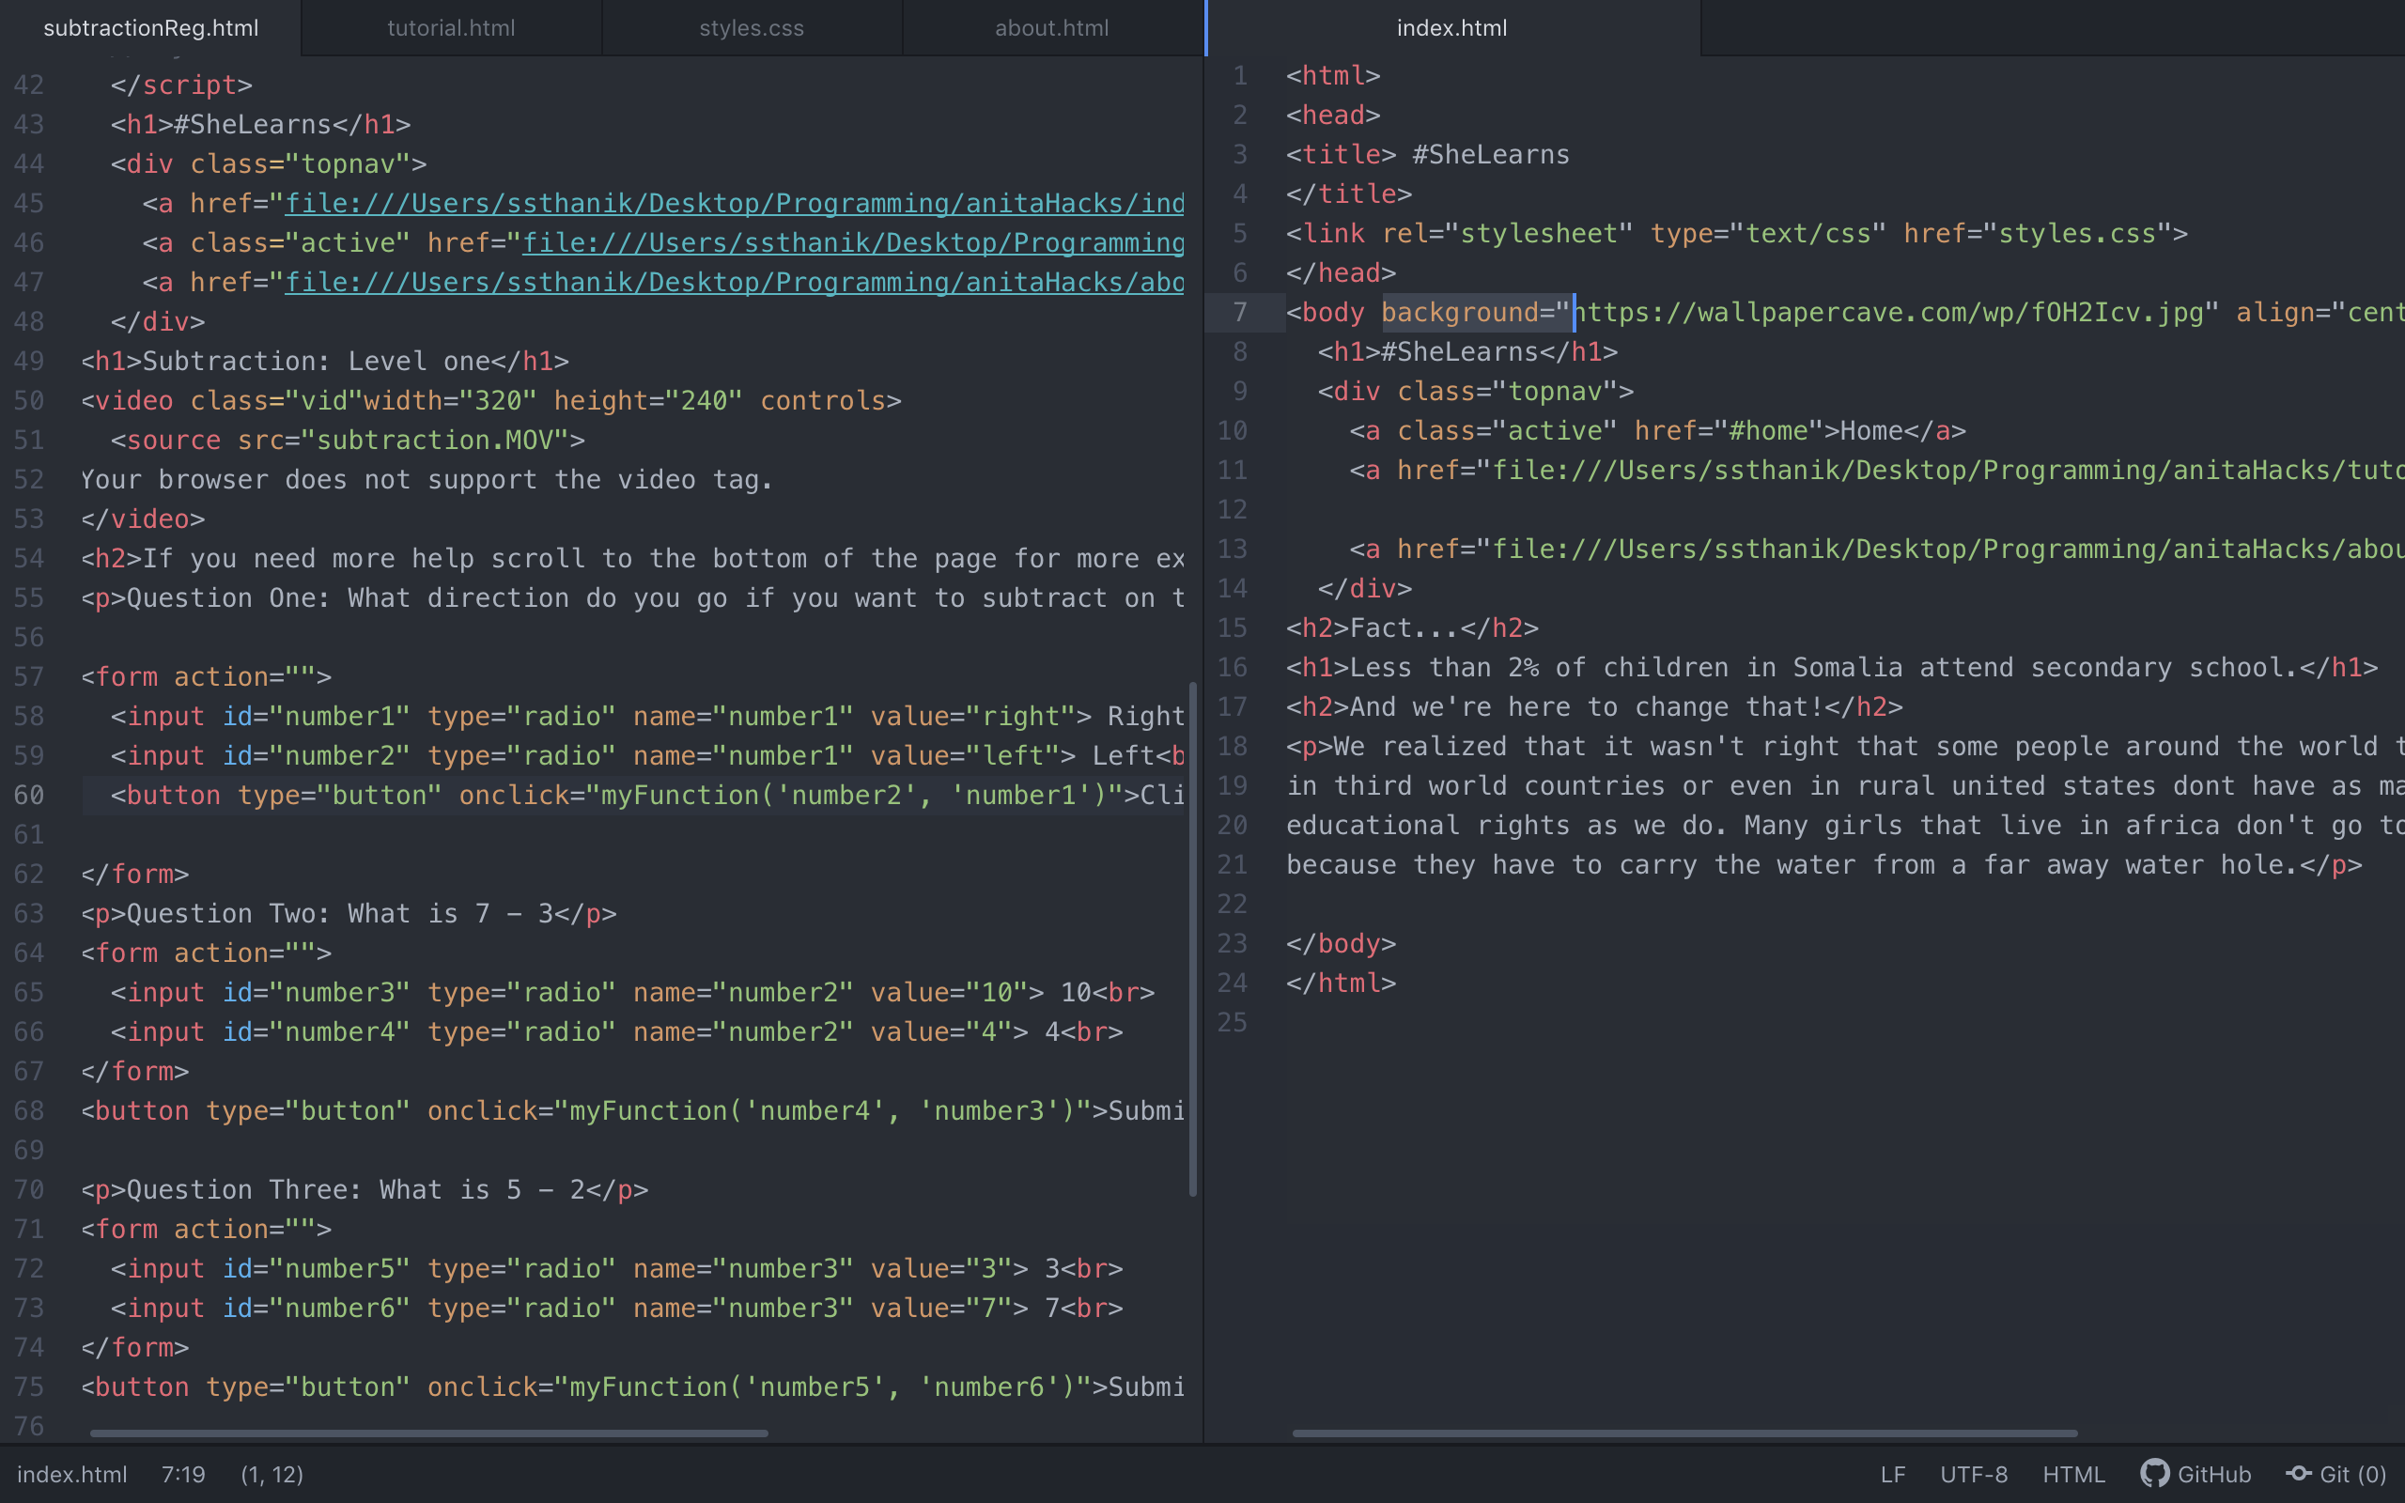
Task: Open the LF line ending selector
Action: 1892,1474
